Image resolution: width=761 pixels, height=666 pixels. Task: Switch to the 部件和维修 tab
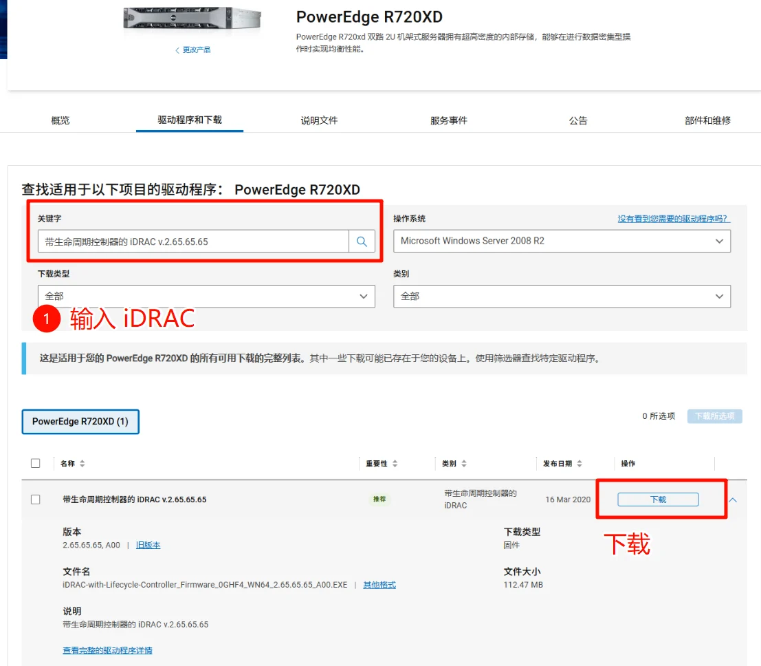tap(707, 120)
